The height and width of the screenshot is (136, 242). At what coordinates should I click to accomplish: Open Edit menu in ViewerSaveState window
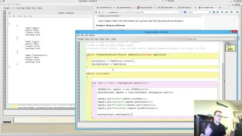[x=82, y=35]
